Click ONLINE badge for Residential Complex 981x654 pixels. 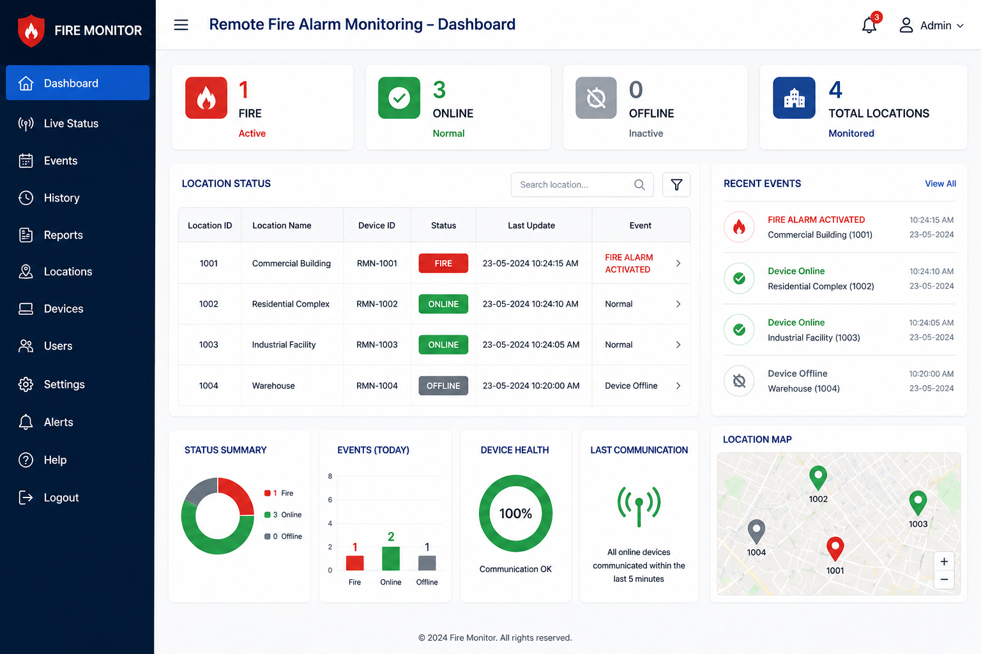(443, 304)
